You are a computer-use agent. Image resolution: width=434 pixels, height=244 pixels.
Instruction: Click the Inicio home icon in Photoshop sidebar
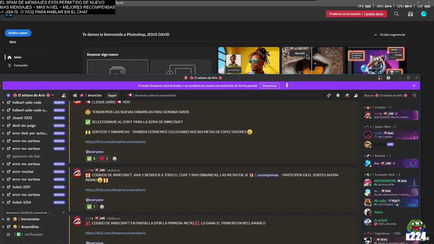coord(9,57)
